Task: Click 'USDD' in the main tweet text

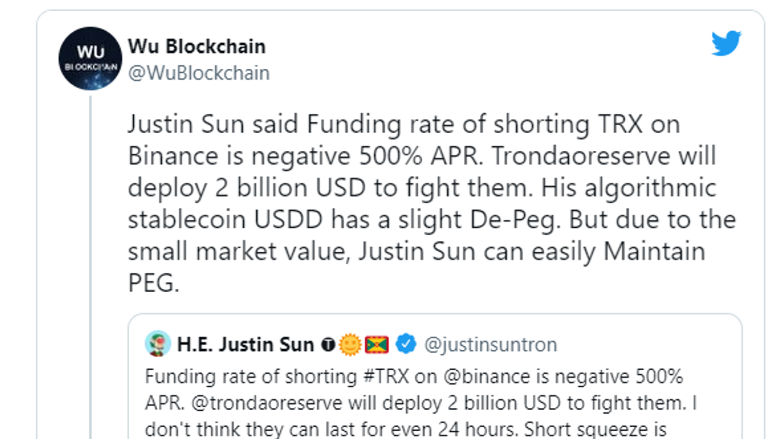Action: pos(288,219)
